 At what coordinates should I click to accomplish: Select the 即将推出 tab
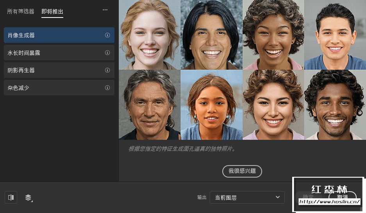click(x=52, y=11)
